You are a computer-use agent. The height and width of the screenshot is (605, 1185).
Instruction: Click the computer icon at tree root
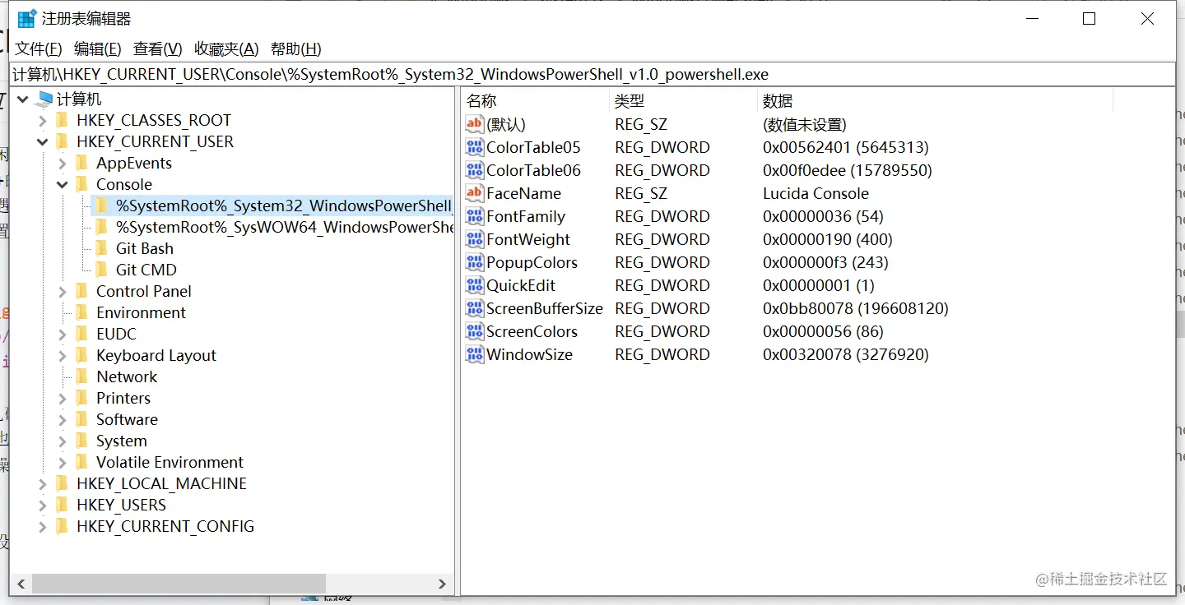[44, 99]
